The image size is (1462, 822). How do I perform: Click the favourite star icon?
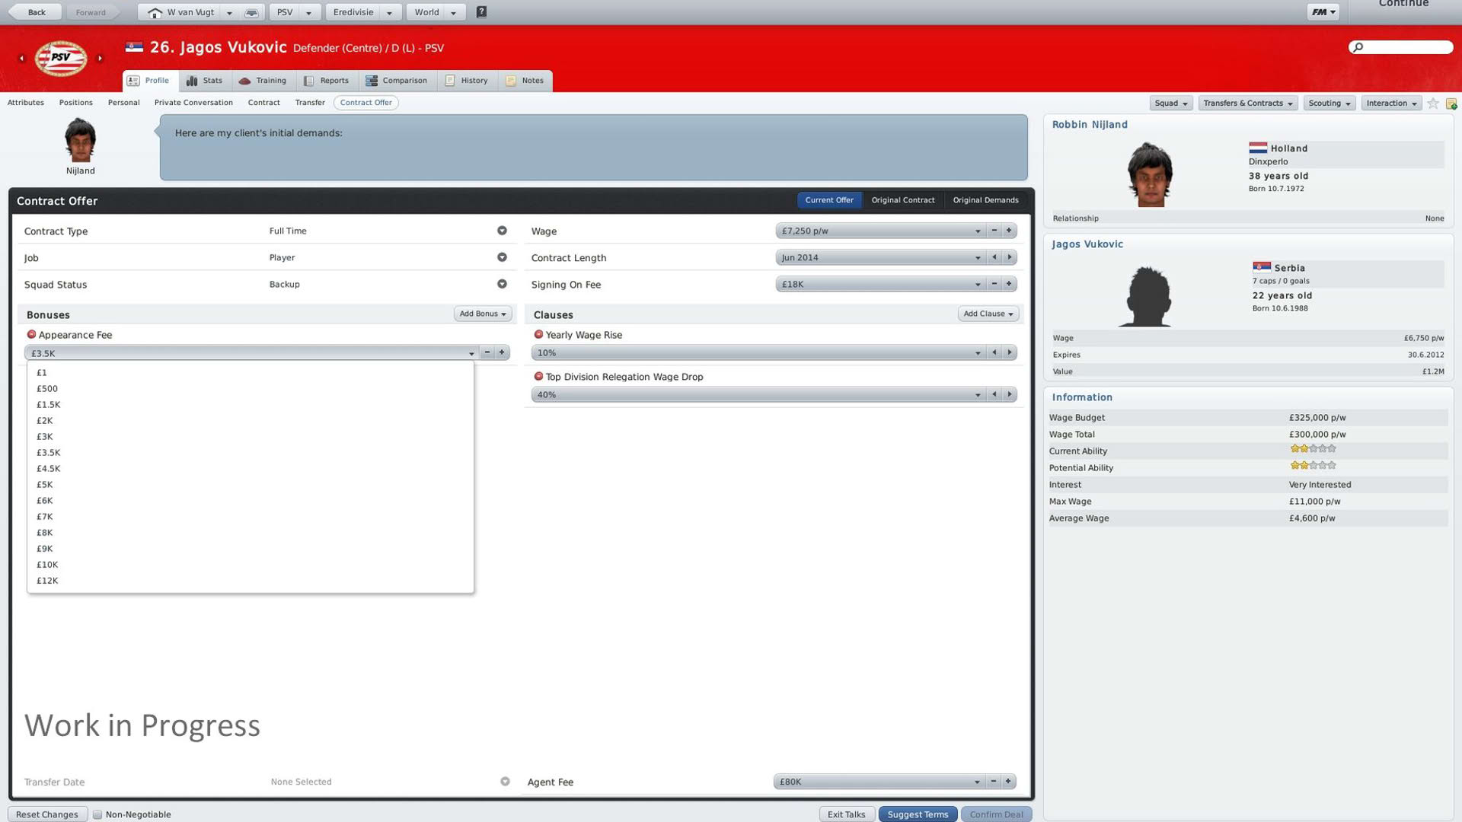tap(1433, 104)
